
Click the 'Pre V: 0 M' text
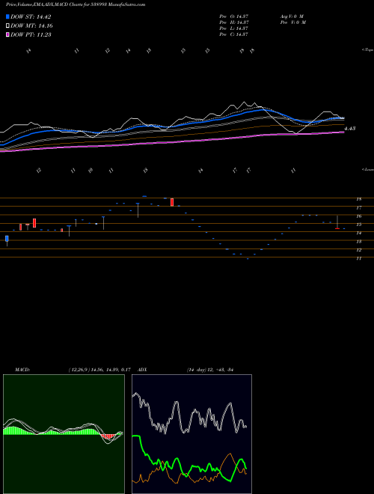point(294,22)
